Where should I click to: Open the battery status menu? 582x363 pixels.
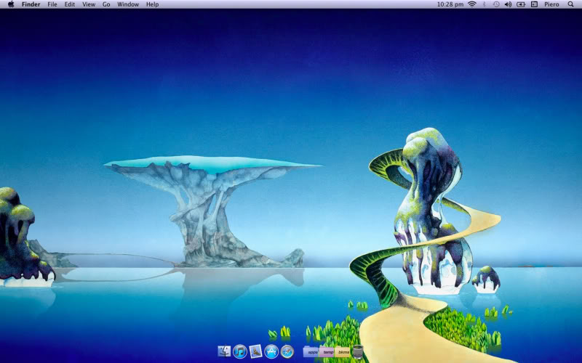(521, 4)
